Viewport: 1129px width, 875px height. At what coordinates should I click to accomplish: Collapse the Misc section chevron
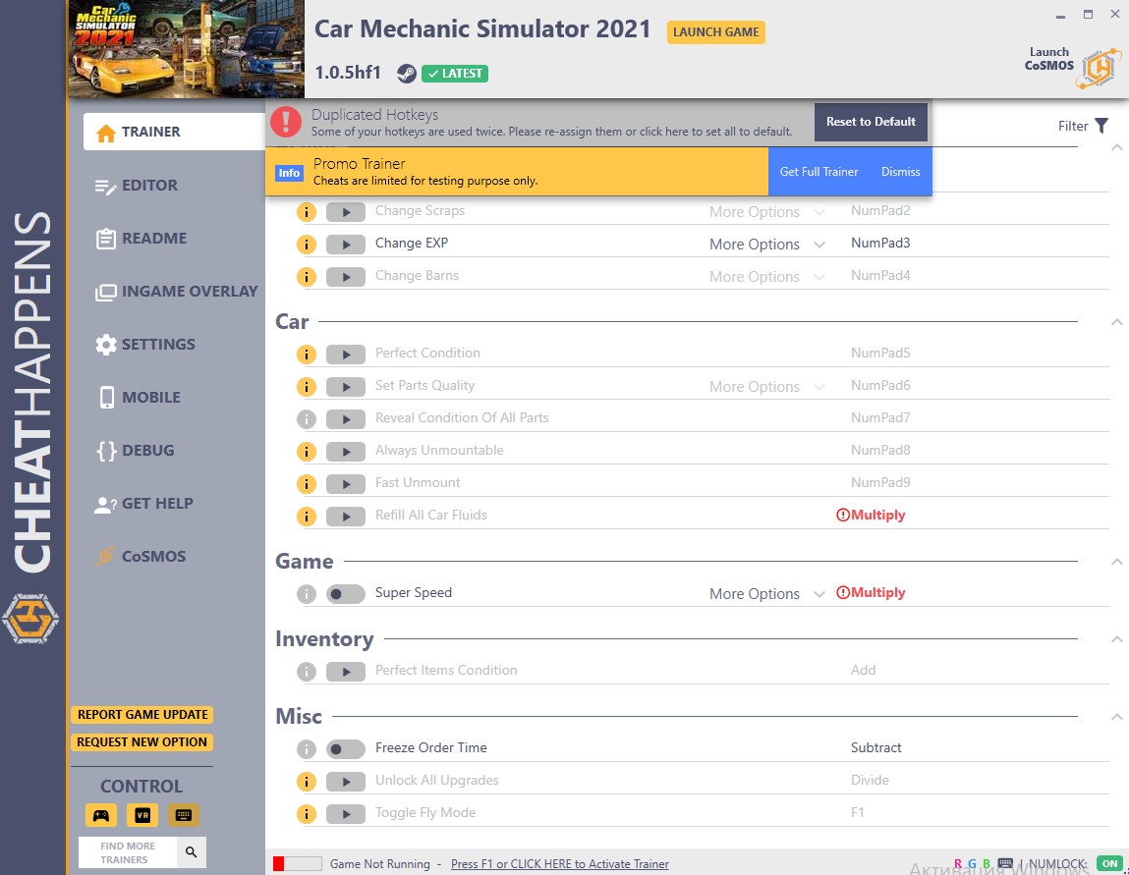click(x=1117, y=717)
